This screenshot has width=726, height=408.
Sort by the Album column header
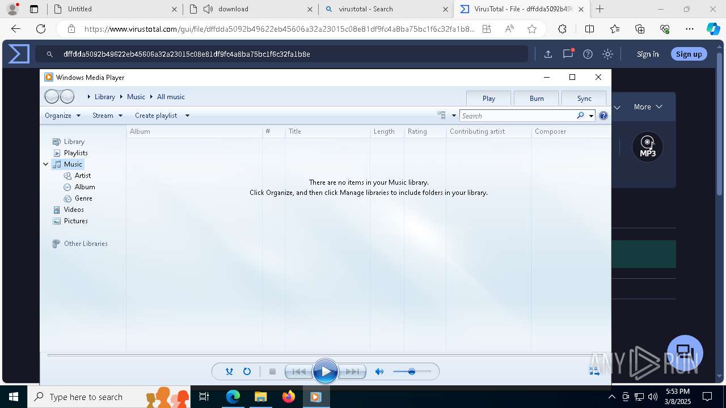(x=194, y=131)
